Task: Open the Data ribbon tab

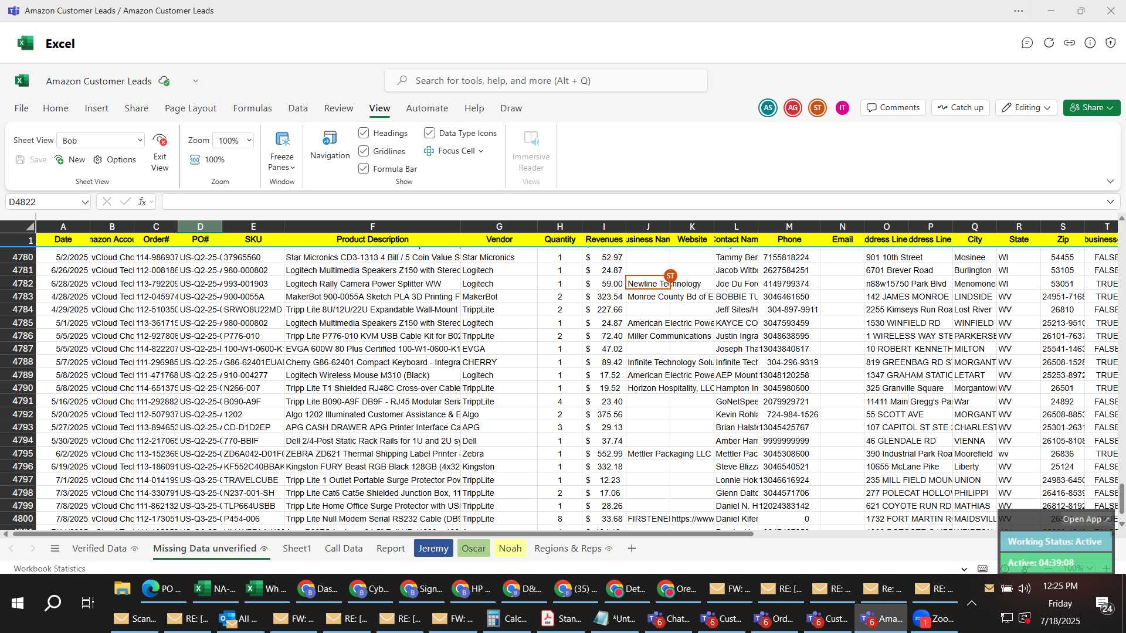Action: [298, 108]
